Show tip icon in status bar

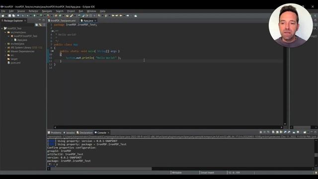pyautogui.click(x=316, y=173)
